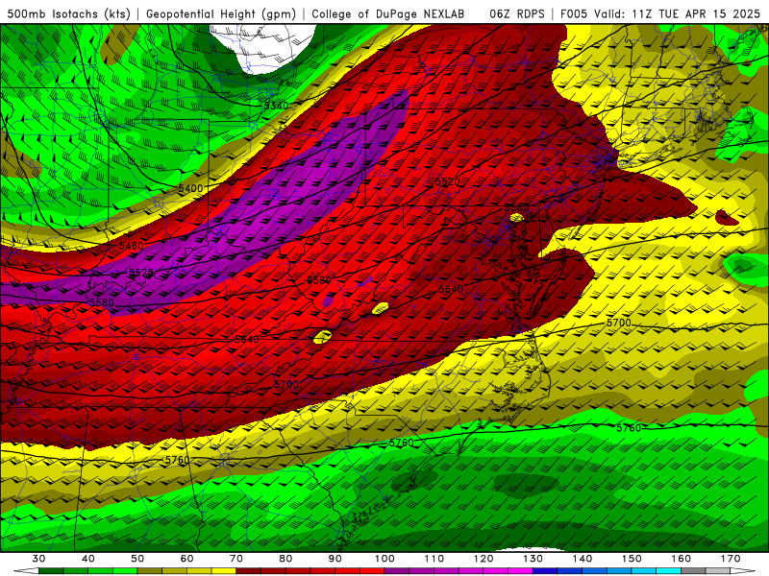Click the 5460 height contour label
This screenshot has height=576, width=769.
click(132, 246)
